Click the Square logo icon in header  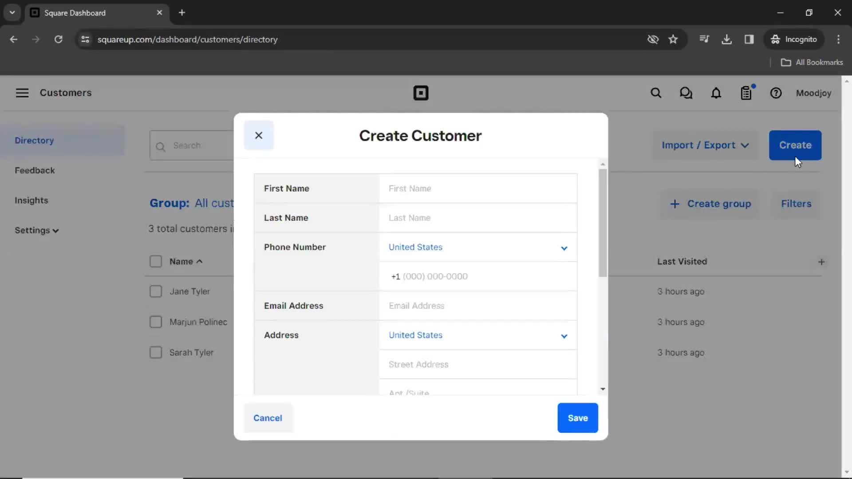pyautogui.click(x=420, y=93)
